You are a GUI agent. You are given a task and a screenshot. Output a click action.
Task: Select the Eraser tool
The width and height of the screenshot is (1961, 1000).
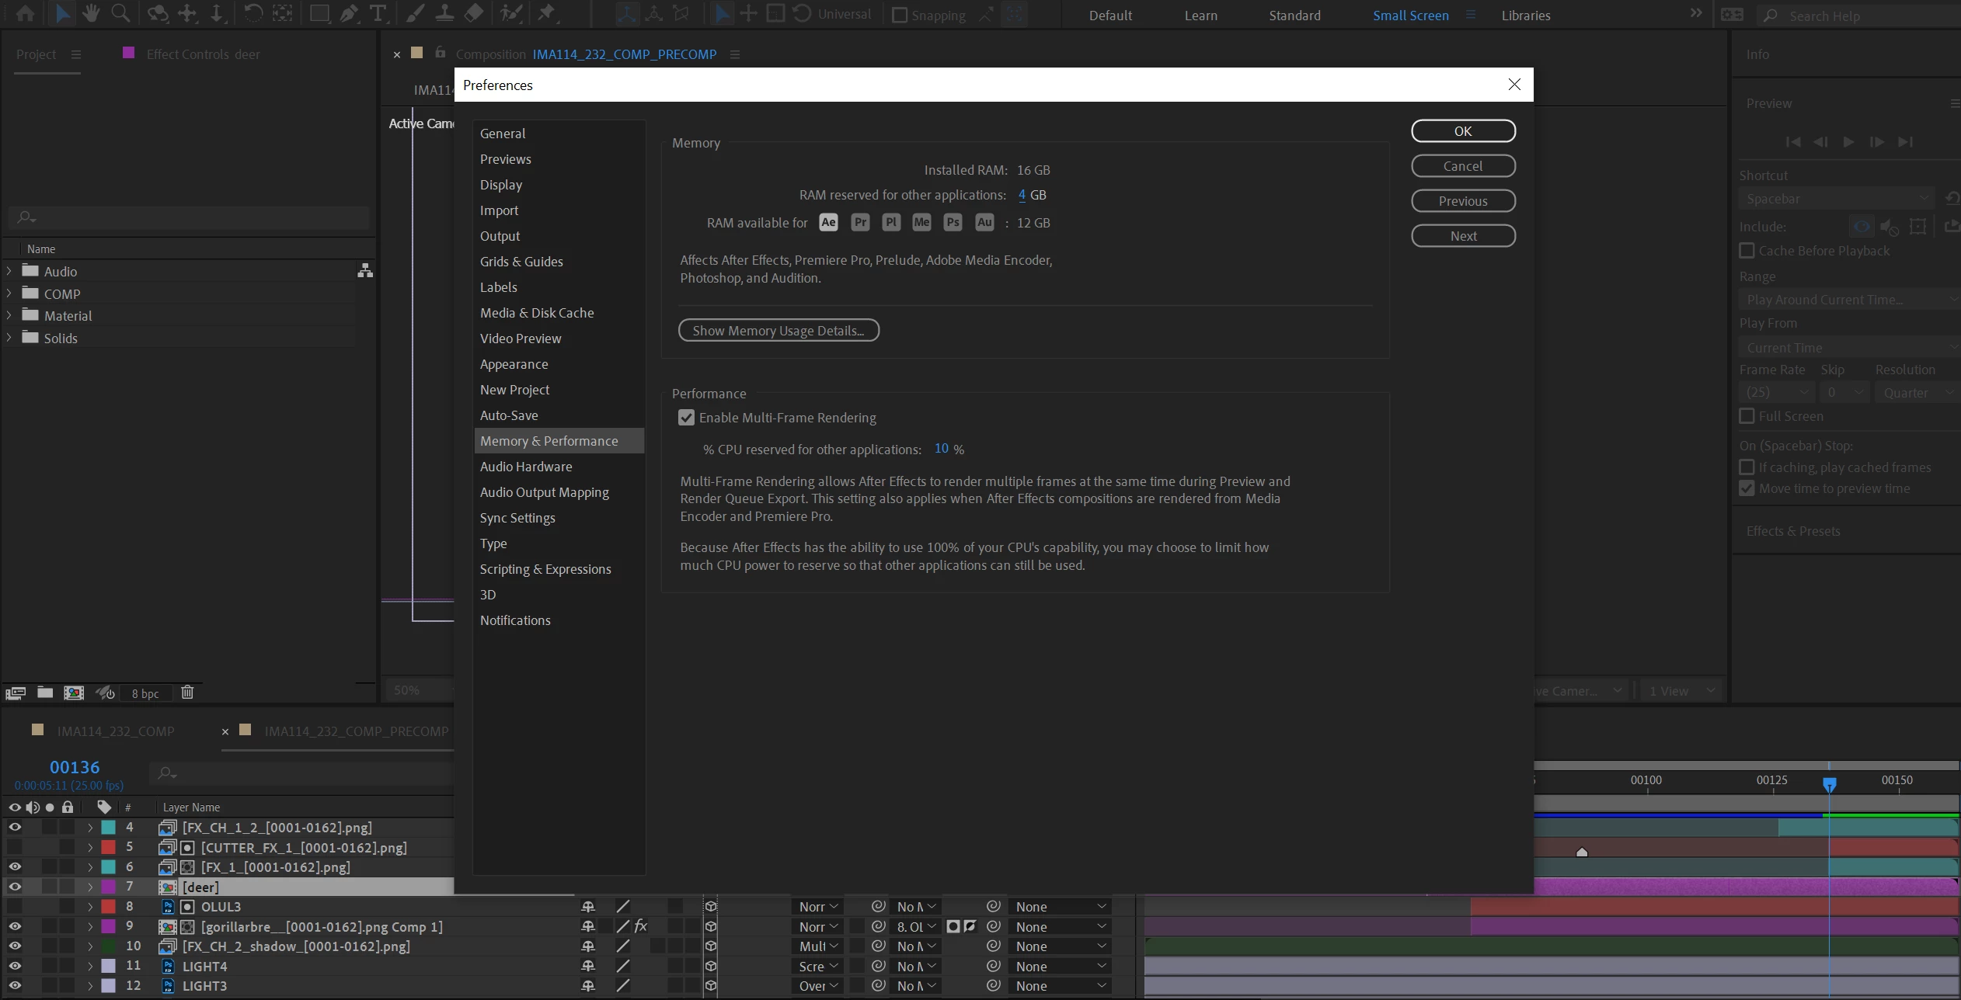pos(473,13)
